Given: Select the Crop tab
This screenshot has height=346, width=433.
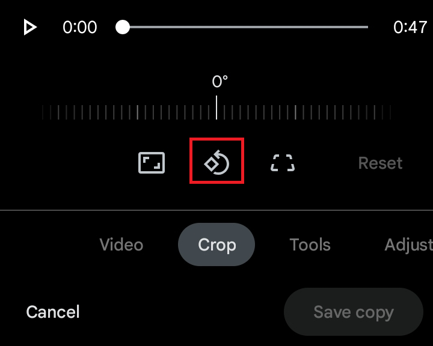Looking at the screenshot, I should (216, 245).
